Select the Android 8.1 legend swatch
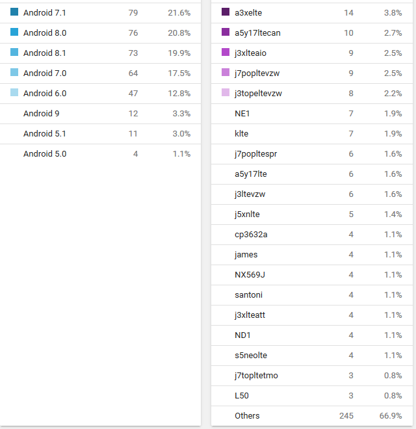416x429 pixels. 14,53
